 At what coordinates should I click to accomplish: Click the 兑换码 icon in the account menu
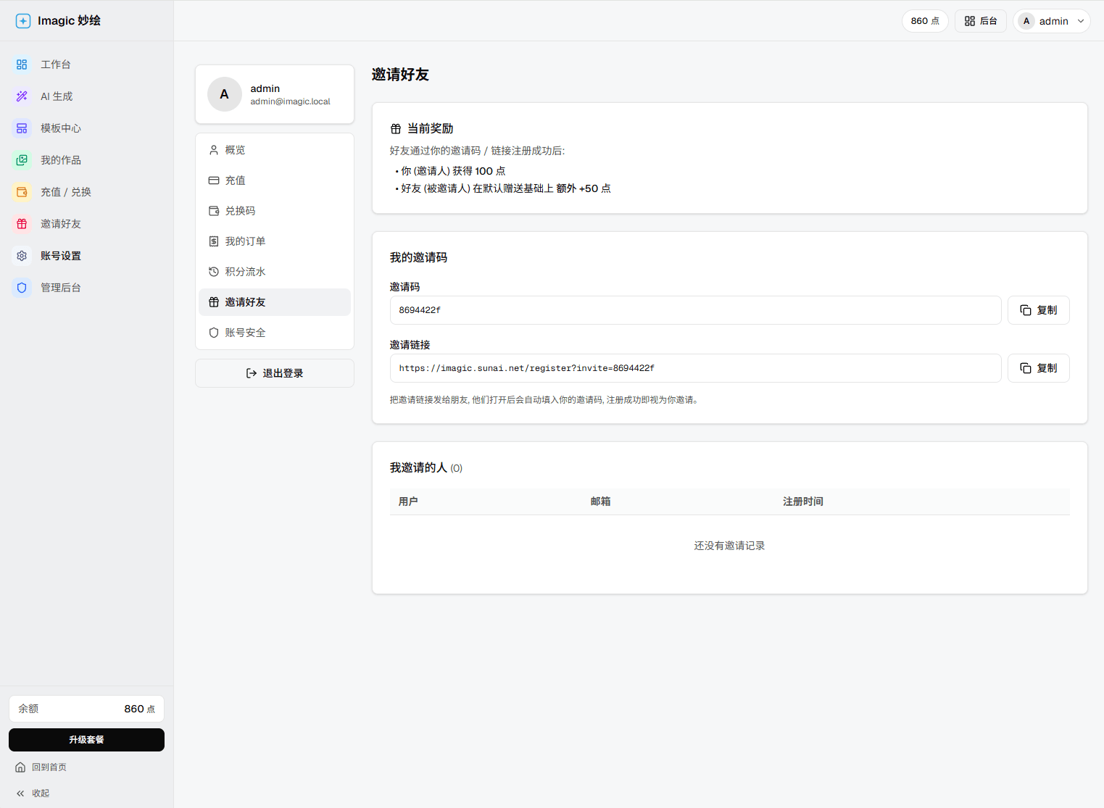click(214, 211)
